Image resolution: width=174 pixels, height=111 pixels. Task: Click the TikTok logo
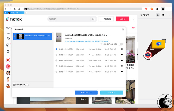(14, 19)
